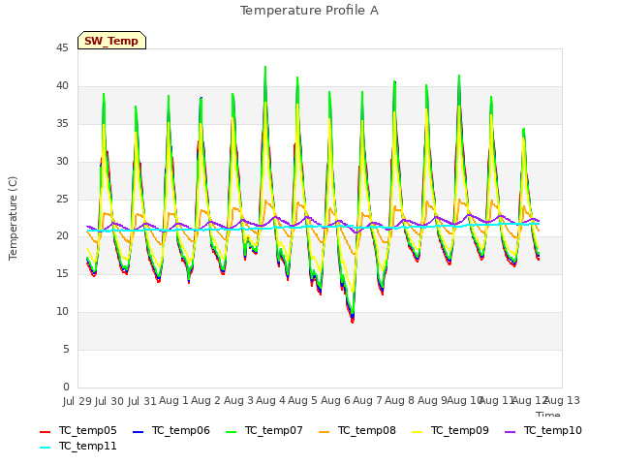Click the Aug 1 x-axis date label
This screenshot has height=465, width=620.
click(x=173, y=401)
